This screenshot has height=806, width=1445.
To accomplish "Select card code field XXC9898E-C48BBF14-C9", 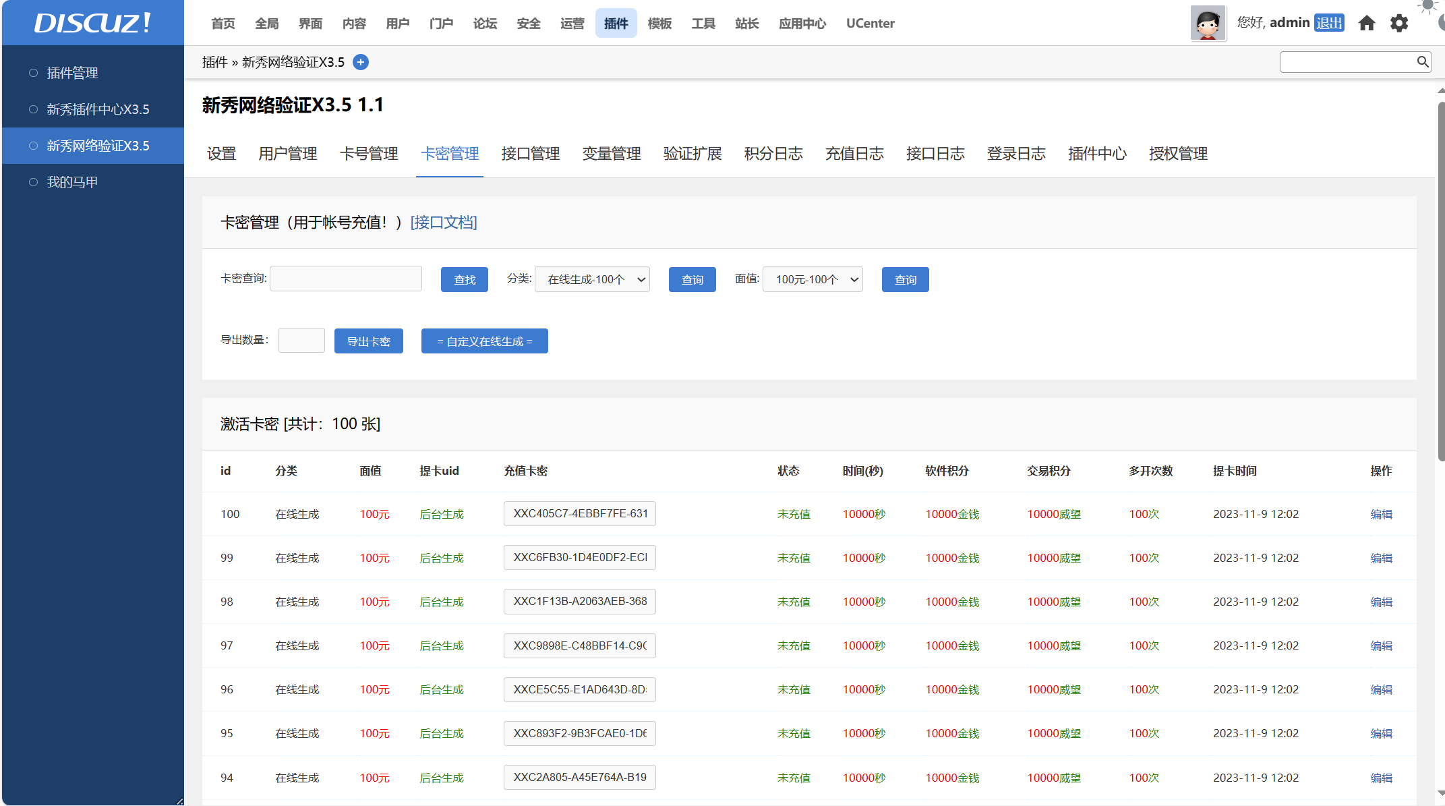I will 580,645.
